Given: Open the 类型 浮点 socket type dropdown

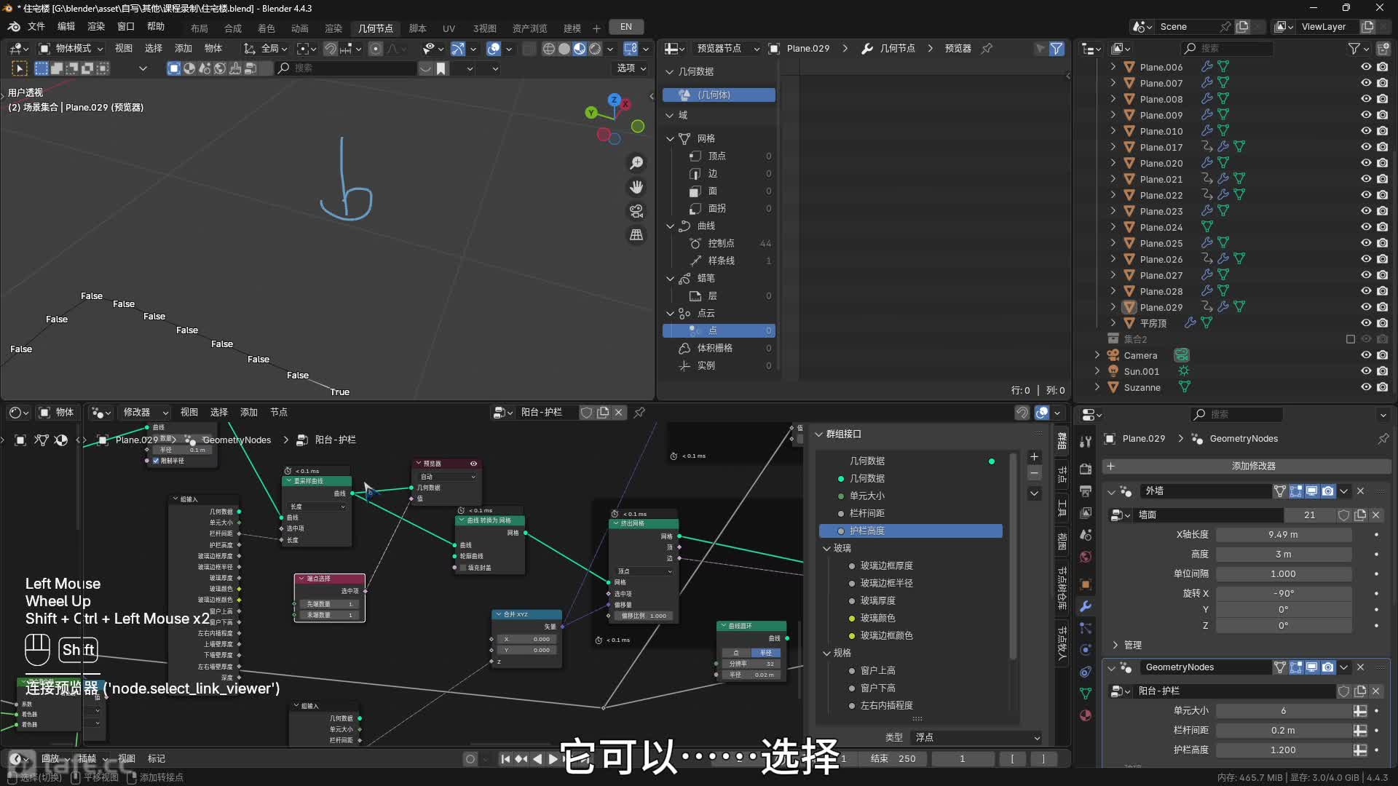Looking at the screenshot, I should (x=977, y=738).
